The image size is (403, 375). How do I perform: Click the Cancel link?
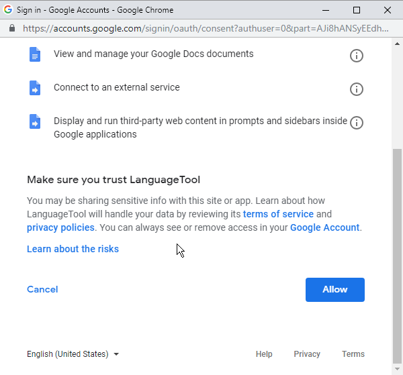pyautogui.click(x=42, y=290)
